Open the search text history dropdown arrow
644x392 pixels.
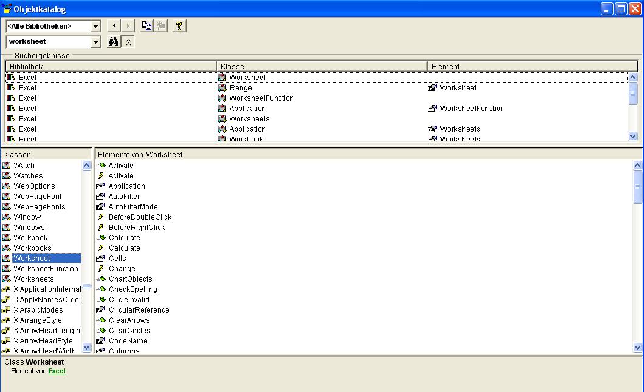[96, 42]
